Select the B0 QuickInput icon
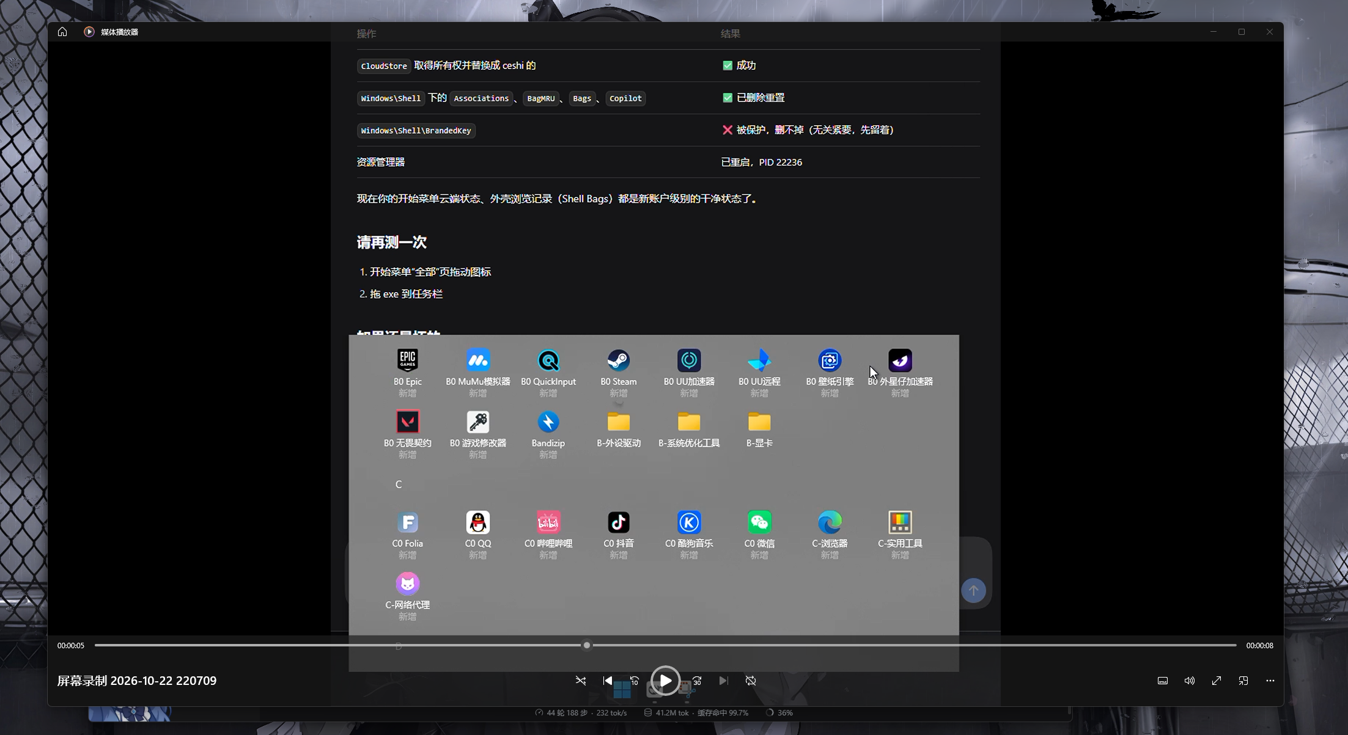Screen dimensions: 1348x735 coord(548,360)
